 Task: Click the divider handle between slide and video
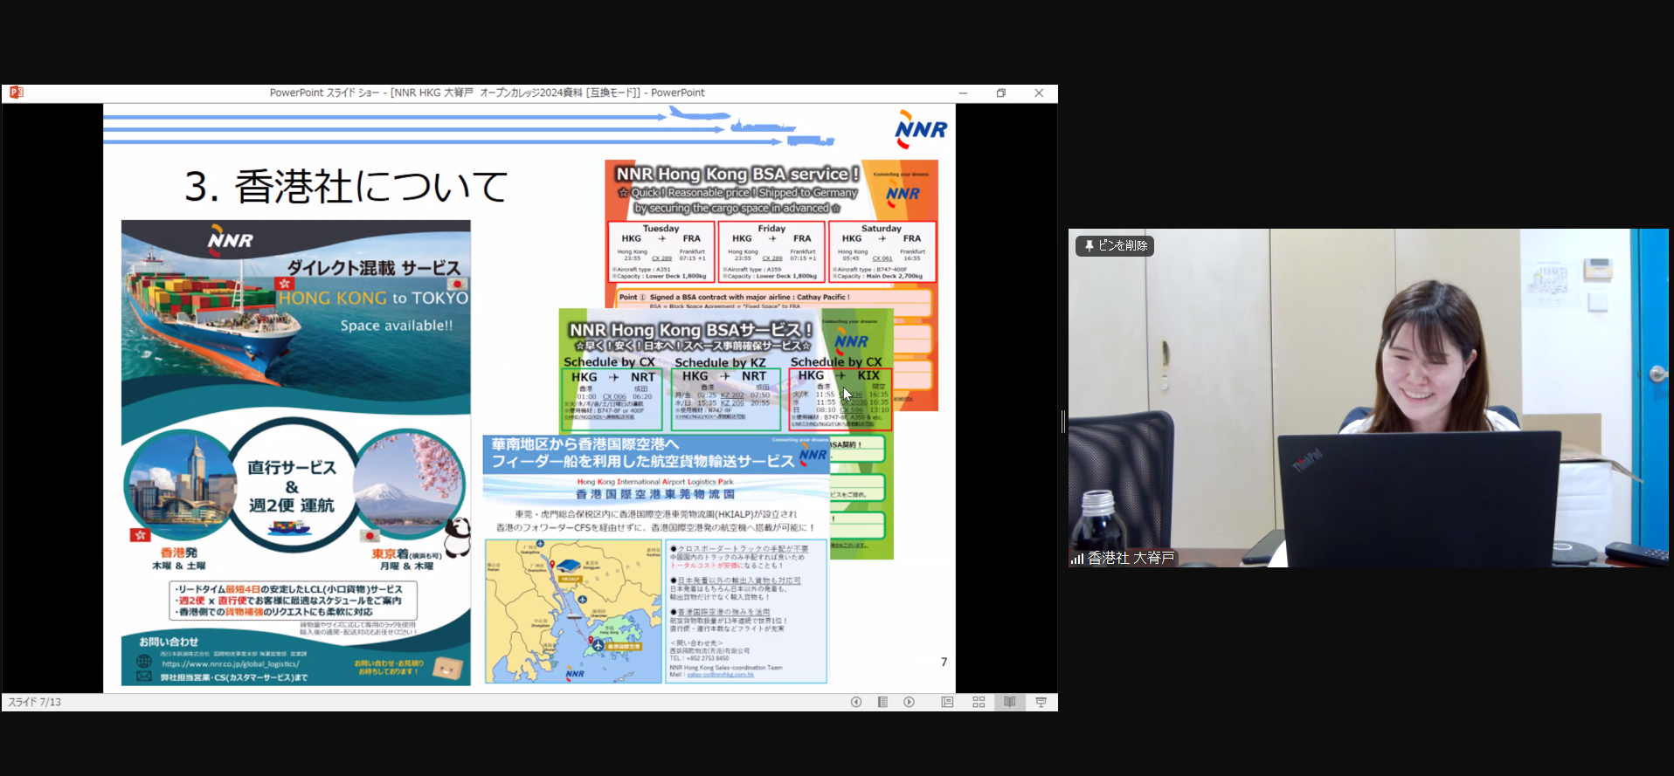1063,422
